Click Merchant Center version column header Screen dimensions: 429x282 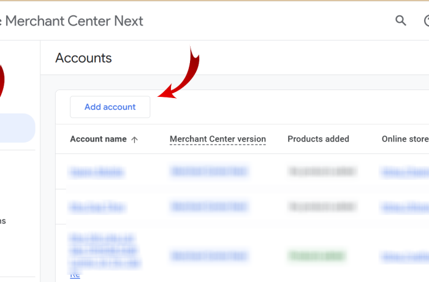click(218, 139)
